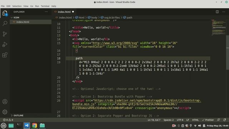
Task: Open the Terminal menu
Action: tap(45, 6)
